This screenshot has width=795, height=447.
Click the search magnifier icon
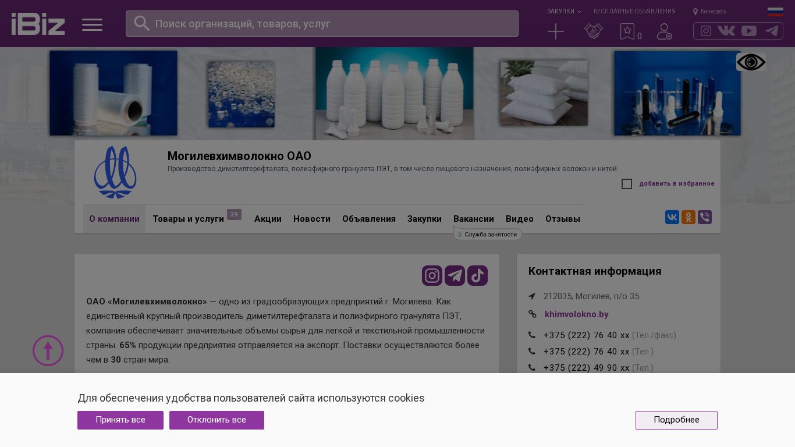click(x=142, y=23)
